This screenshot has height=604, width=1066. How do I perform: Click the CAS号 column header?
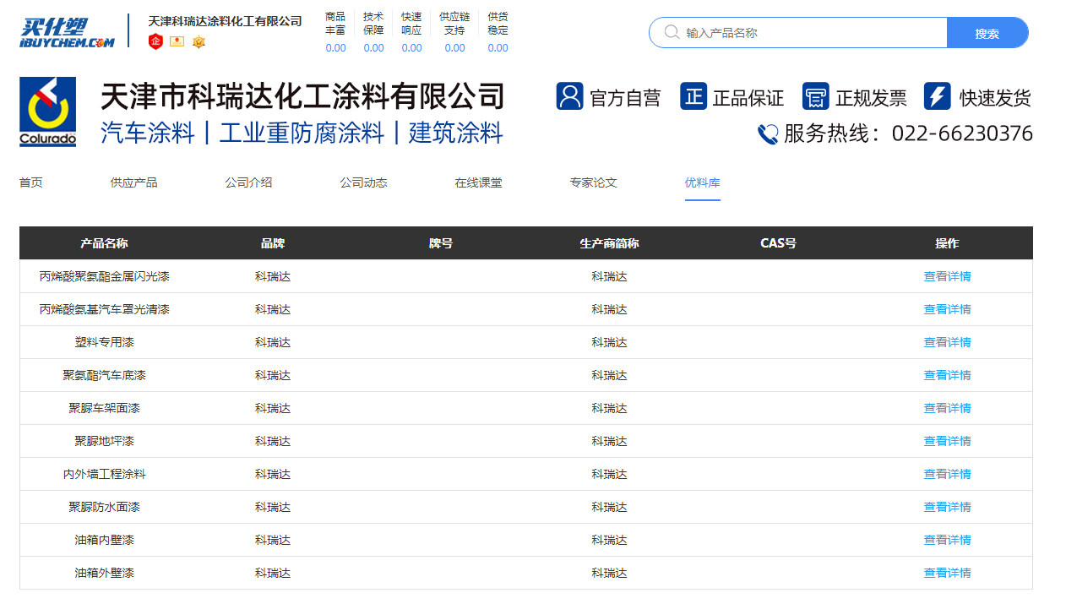778,243
